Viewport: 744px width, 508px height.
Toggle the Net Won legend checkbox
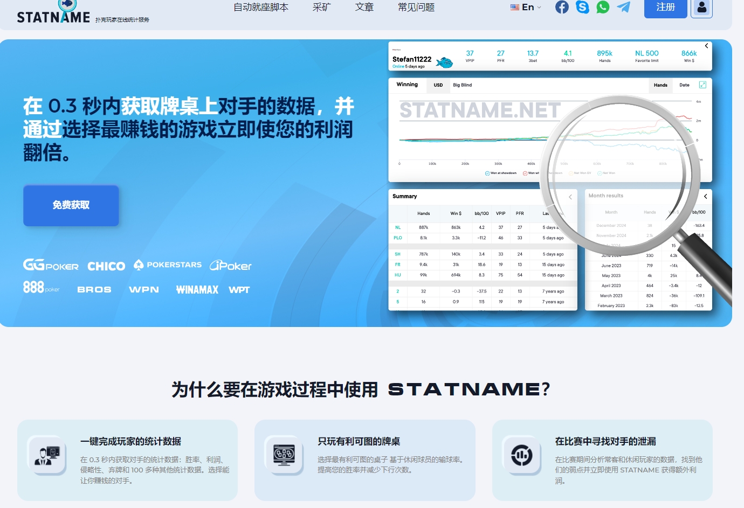click(x=600, y=173)
